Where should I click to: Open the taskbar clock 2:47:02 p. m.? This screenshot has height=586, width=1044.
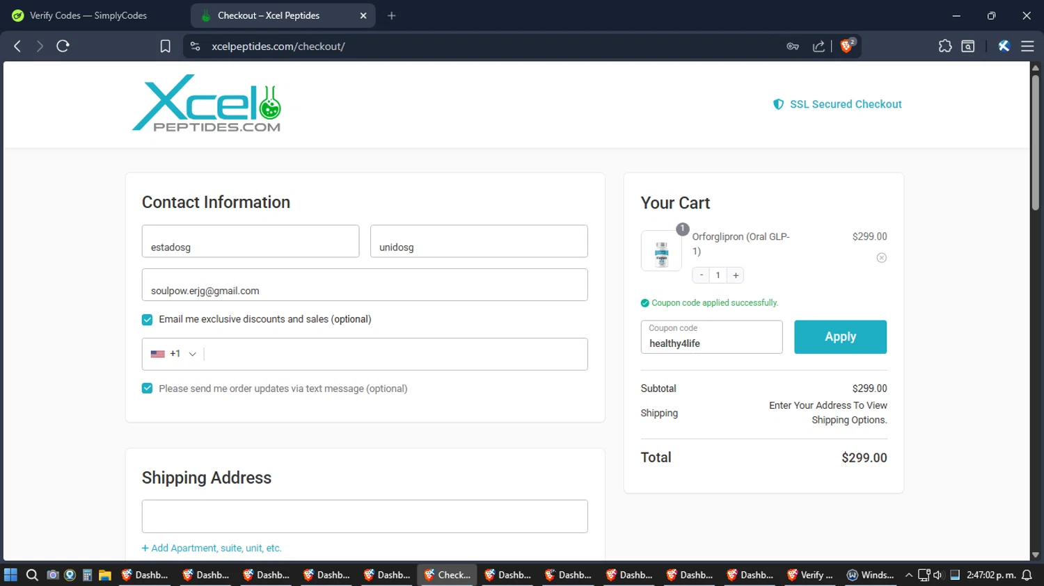[x=991, y=575]
